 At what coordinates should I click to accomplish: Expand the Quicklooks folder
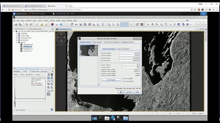coord(16,40)
